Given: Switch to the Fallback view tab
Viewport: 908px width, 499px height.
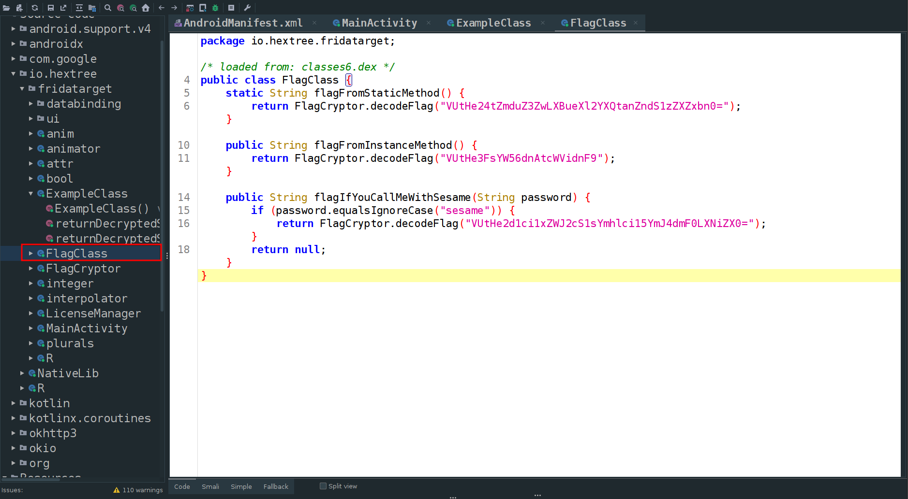Looking at the screenshot, I should (x=276, y=486).
